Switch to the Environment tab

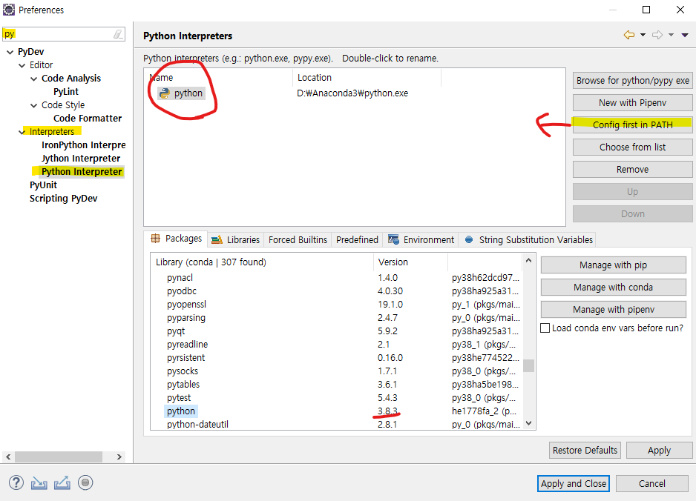[x=421, y=240]
